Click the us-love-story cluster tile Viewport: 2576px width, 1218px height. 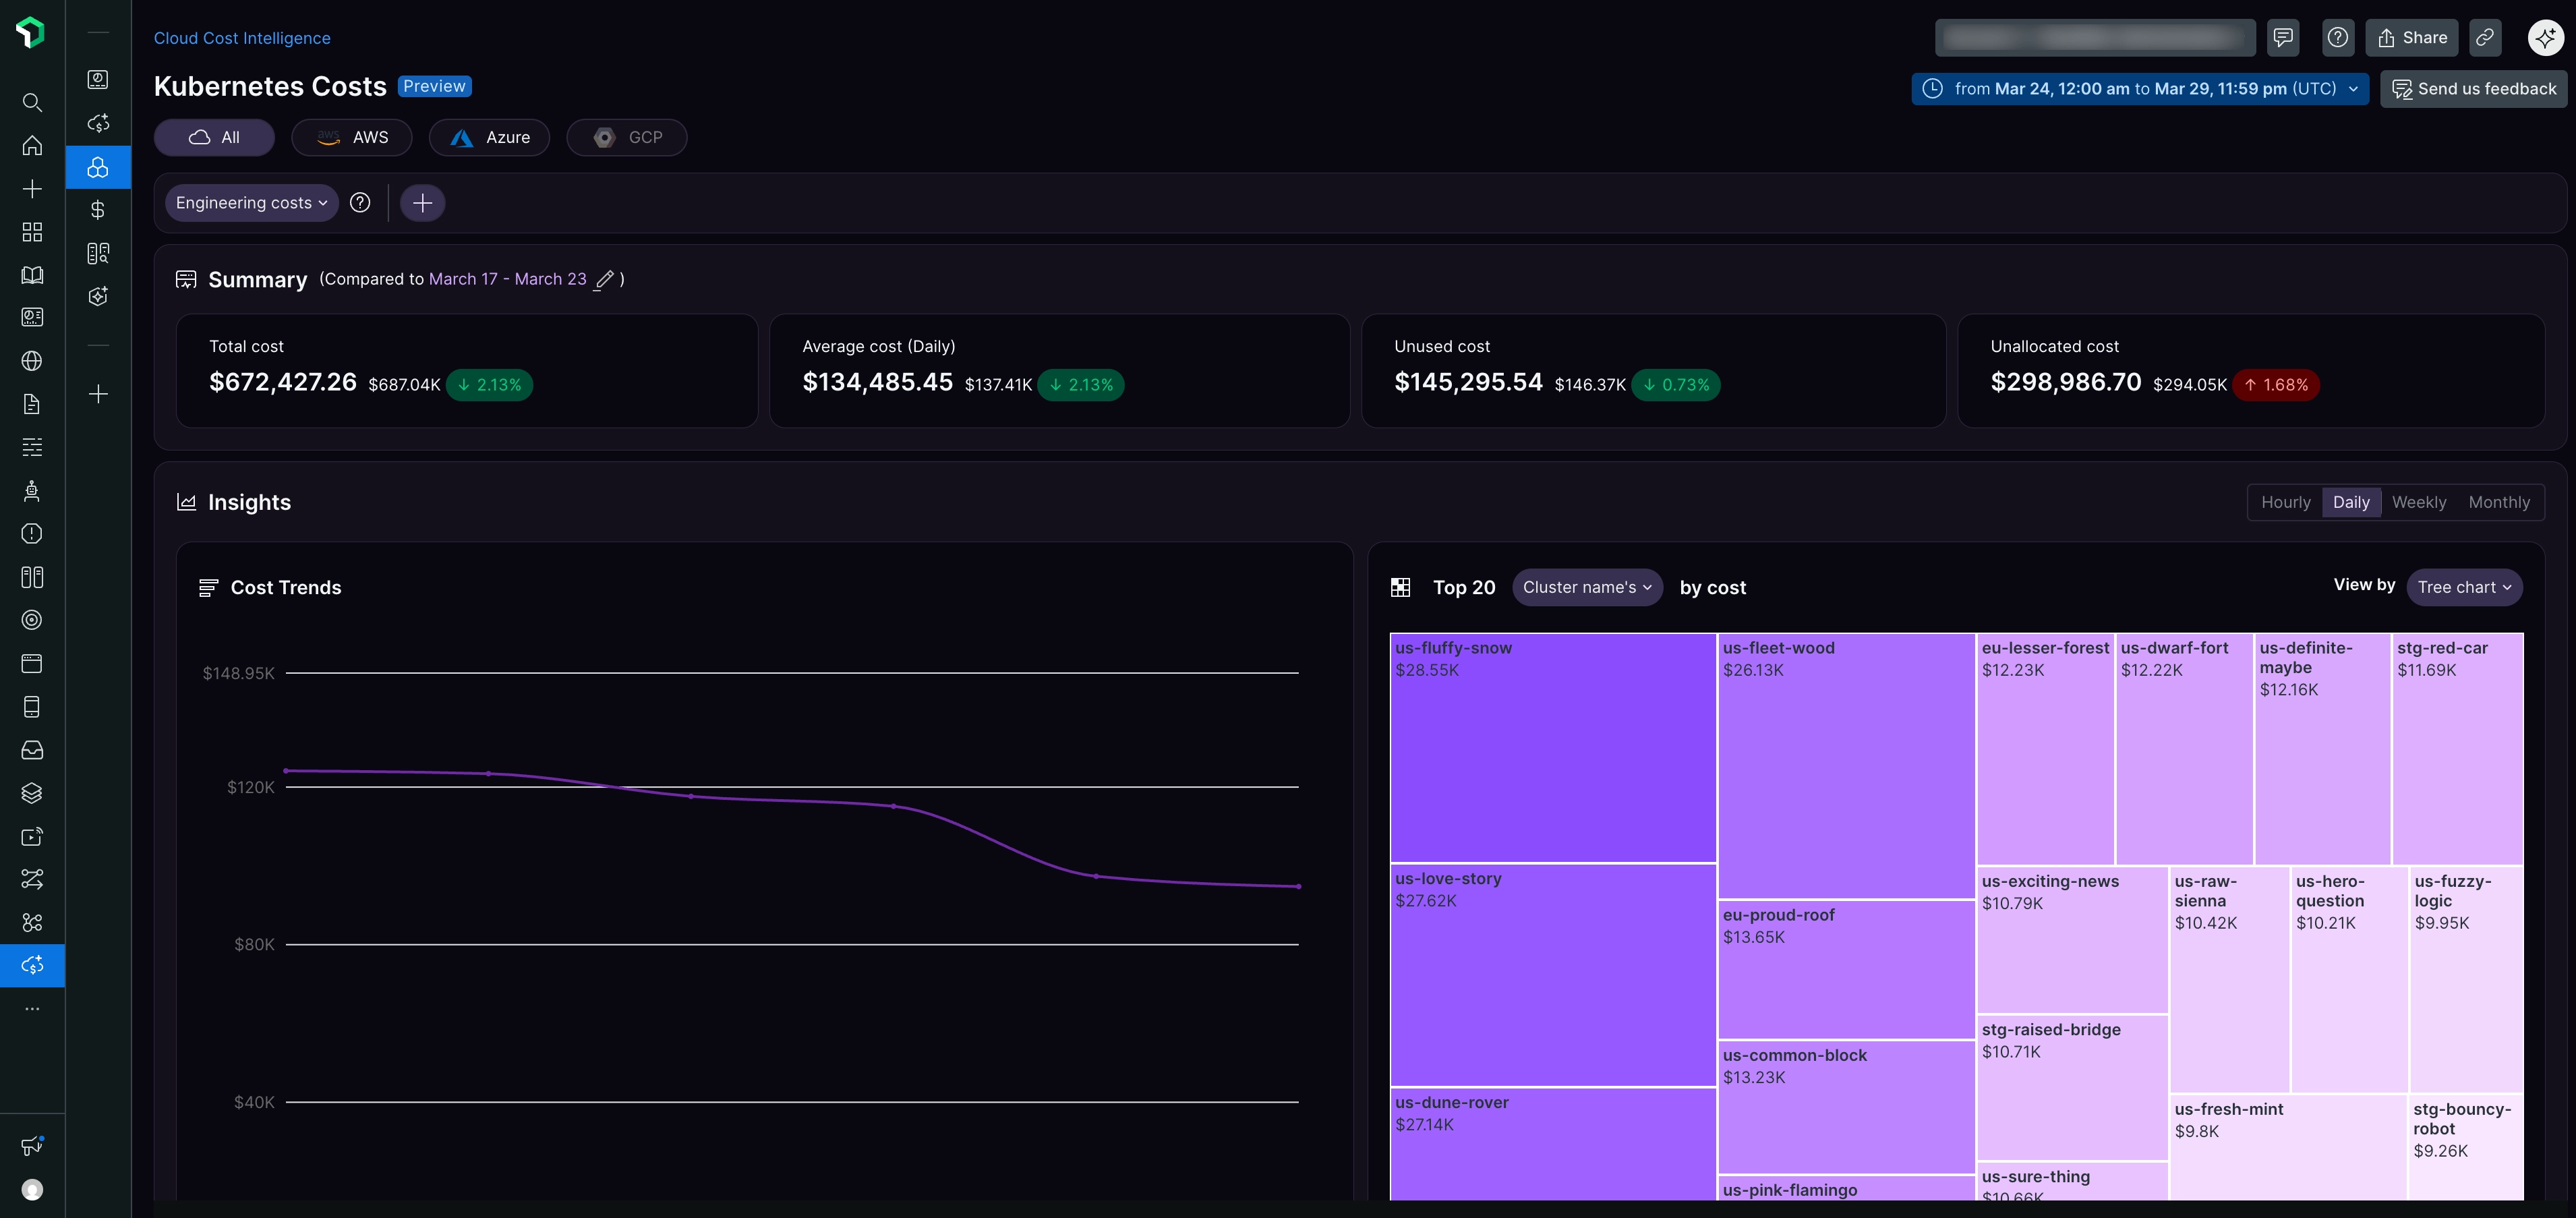[x=1553, y=975]
